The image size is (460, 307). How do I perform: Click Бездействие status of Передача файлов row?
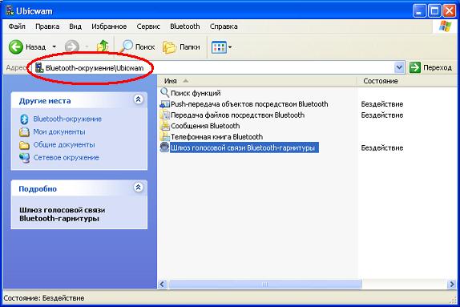pos(382,115)
